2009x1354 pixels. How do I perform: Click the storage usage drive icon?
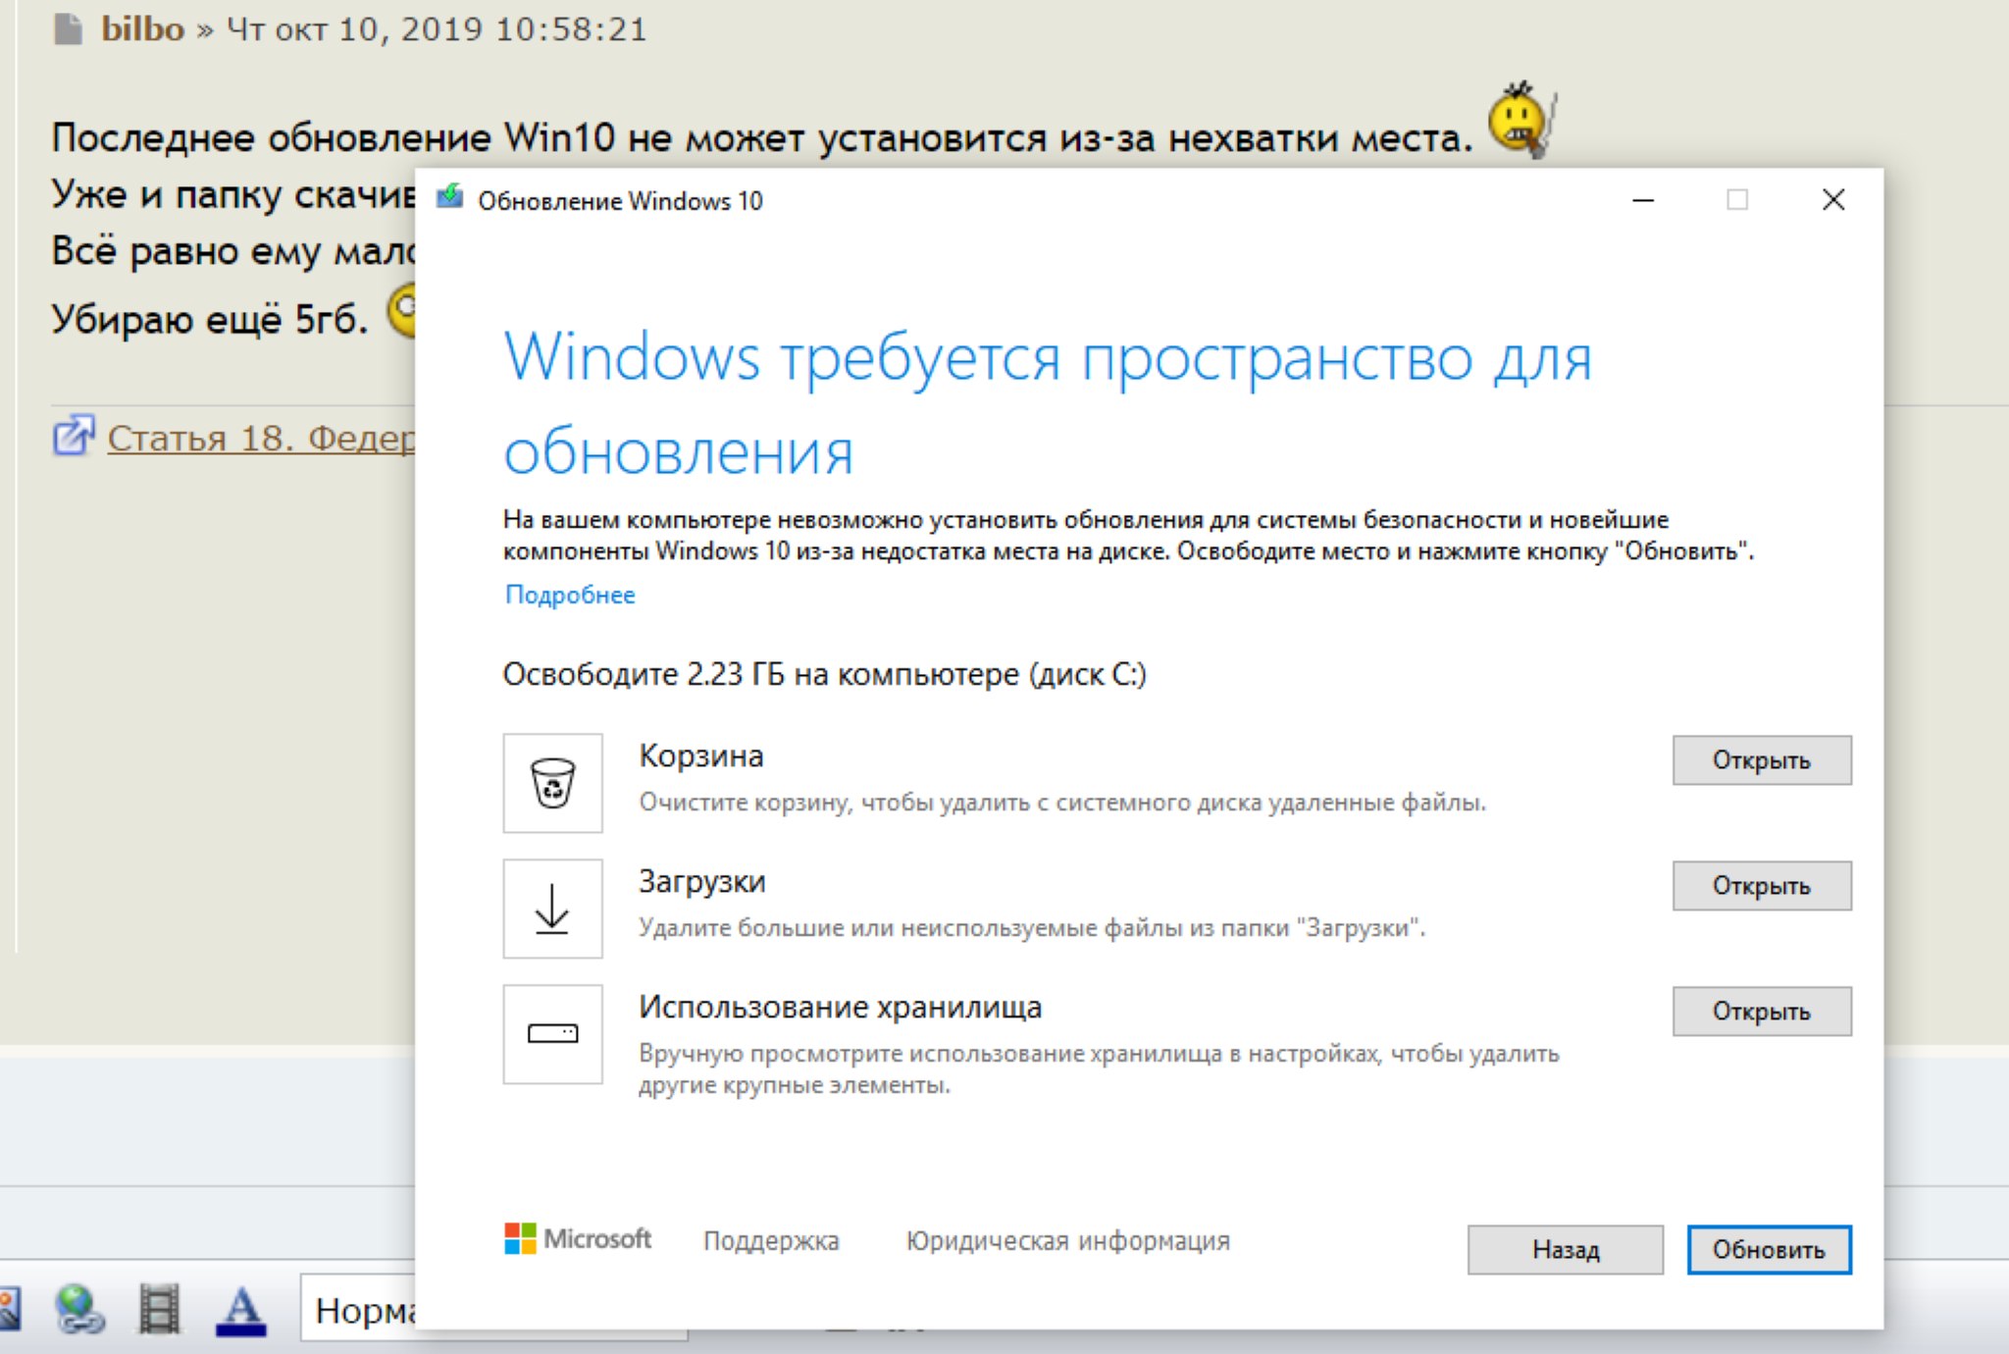pos(552,1034)
